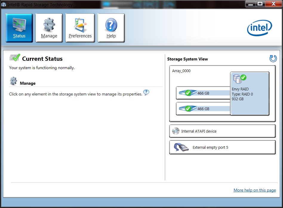Click the ATAPI disc icon
Image resolution: width=283 pixels, height=208 pixels.
176,131
